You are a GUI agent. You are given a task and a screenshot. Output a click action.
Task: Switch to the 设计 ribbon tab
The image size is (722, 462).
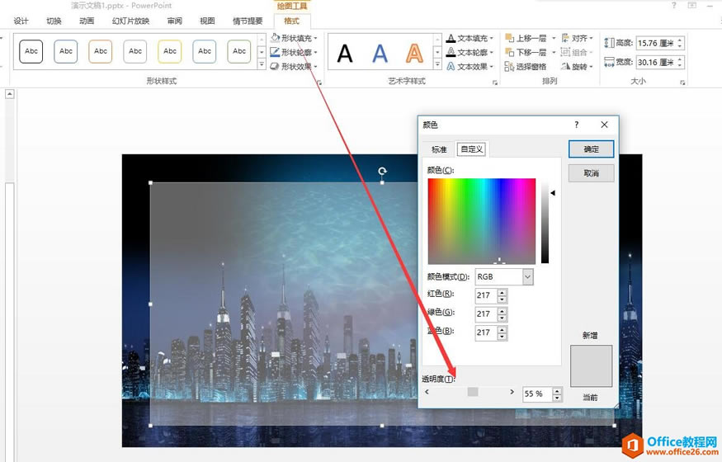[21, 21]
